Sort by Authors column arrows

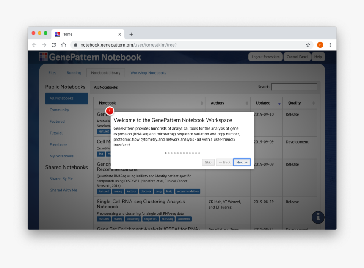pos(247,103)
